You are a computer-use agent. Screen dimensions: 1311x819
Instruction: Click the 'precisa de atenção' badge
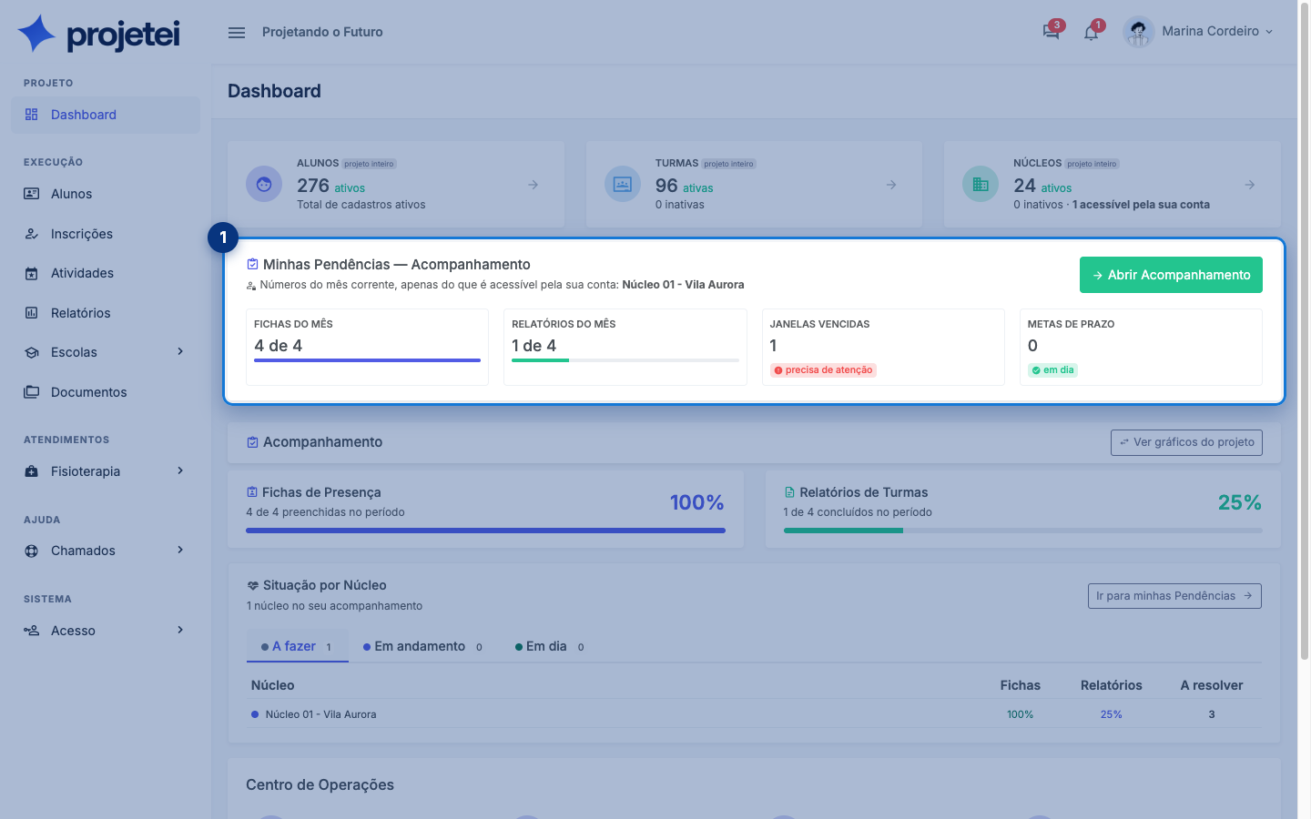coord(823,370)
